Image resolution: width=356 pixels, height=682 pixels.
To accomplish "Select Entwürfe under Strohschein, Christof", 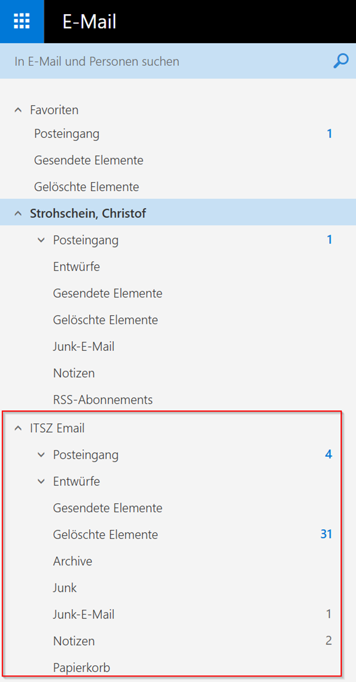I will click(76, 267).
